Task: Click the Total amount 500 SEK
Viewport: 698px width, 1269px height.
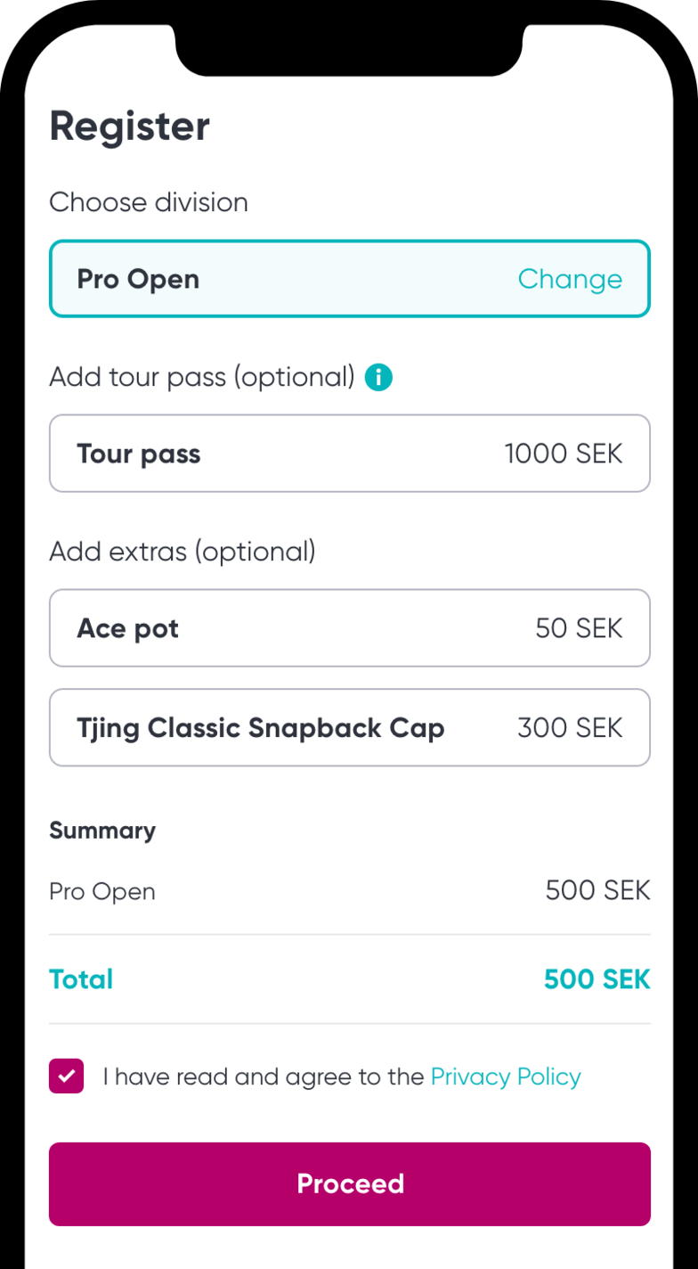Action: 597,979
